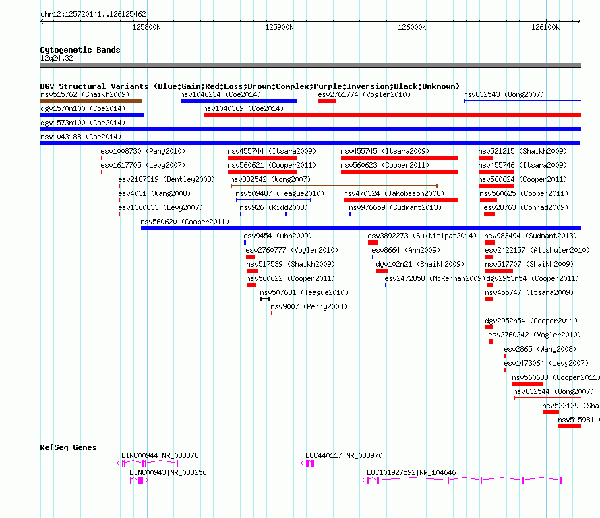Open nsv455747 (Itsara2009) variant
Screen dimensions: 600x518
(x=529, y=292)
